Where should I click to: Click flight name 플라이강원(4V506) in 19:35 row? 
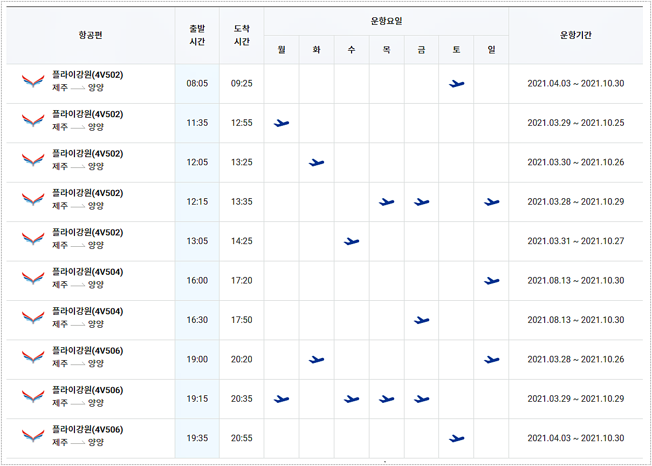pos(87,430)
